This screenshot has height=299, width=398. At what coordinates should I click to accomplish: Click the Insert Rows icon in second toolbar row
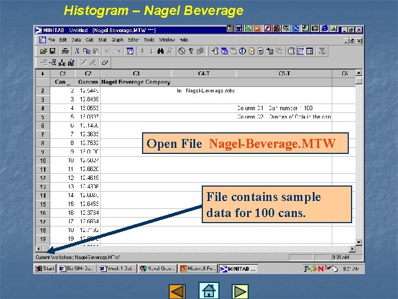click(53, 62)
